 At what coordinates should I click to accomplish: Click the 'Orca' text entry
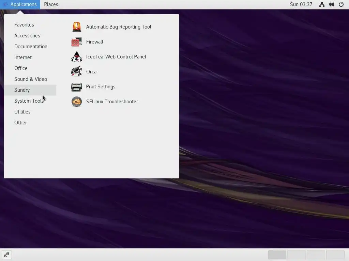coord(91,72)
